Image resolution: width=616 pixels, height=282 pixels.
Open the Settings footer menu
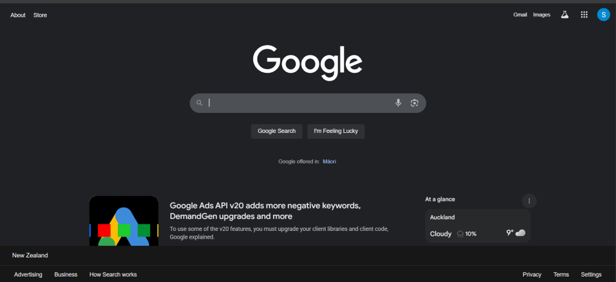591,275
